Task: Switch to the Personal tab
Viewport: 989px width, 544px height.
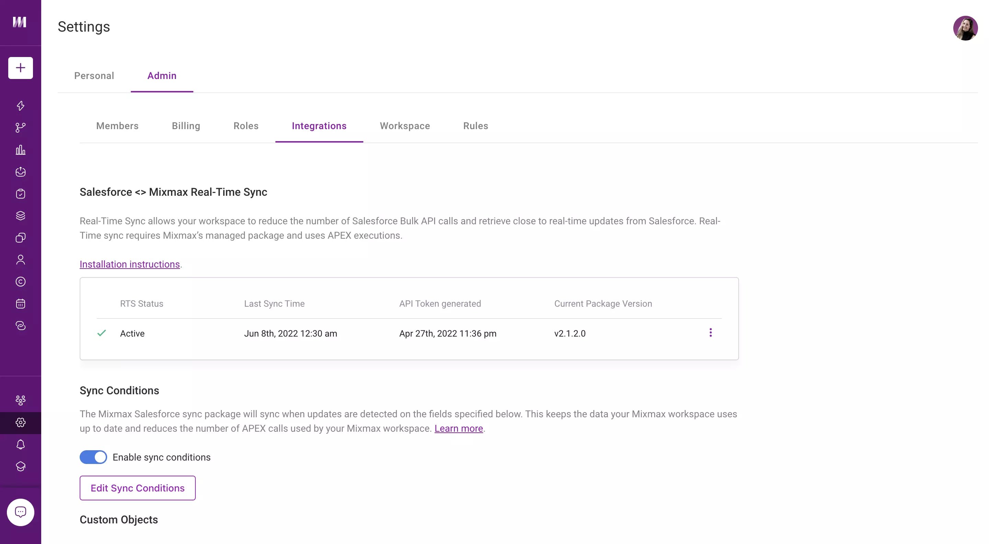Action: click(94, 76)
